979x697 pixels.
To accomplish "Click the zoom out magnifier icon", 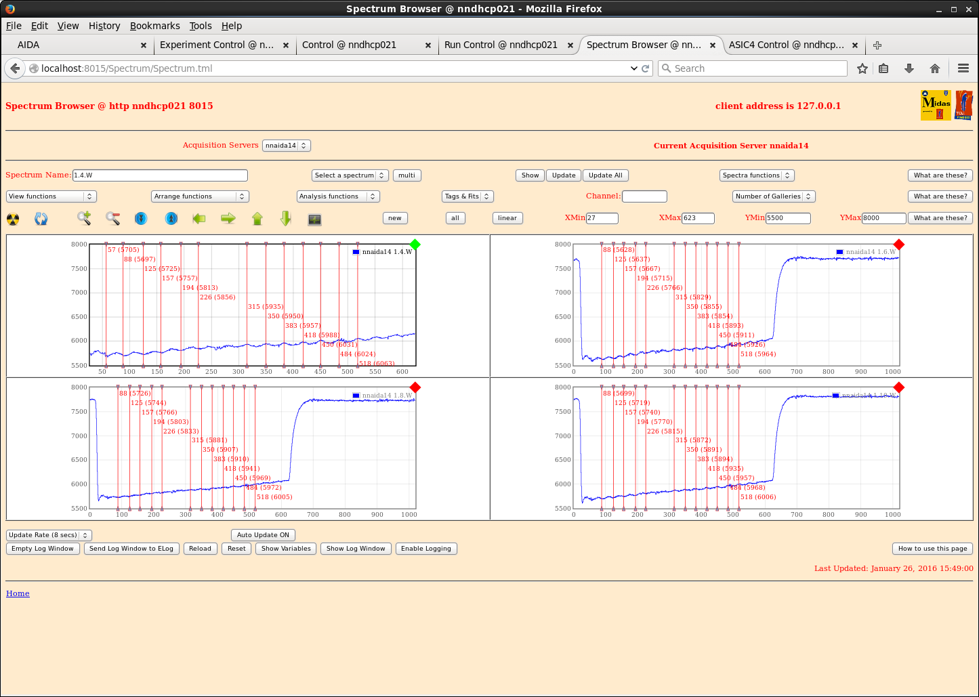I will (112, 218).
